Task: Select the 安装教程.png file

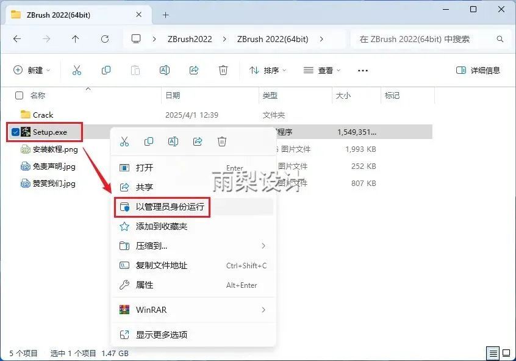Action: [x=56, y=149]
